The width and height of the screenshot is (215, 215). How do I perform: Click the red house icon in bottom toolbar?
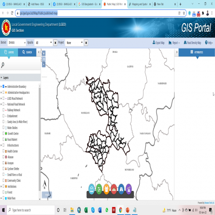click(x=114, y=189)
